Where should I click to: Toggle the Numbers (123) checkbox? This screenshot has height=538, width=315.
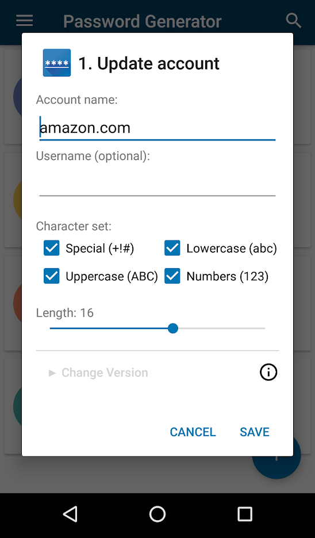172,276
